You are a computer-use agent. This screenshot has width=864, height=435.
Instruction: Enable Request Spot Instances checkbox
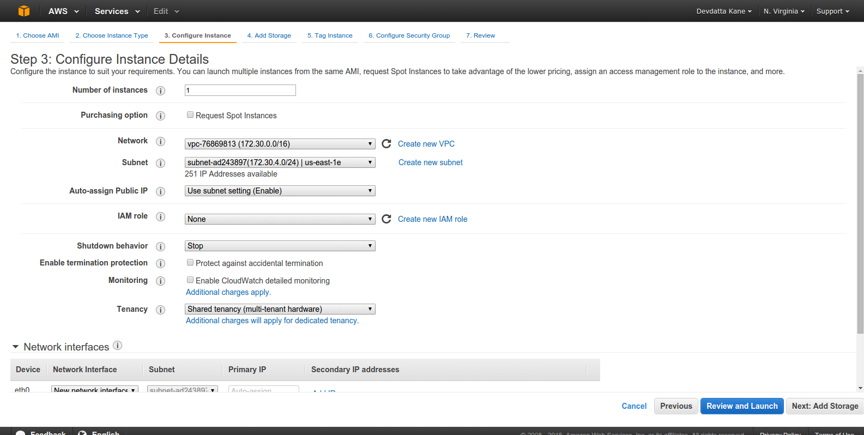(190, 114)
